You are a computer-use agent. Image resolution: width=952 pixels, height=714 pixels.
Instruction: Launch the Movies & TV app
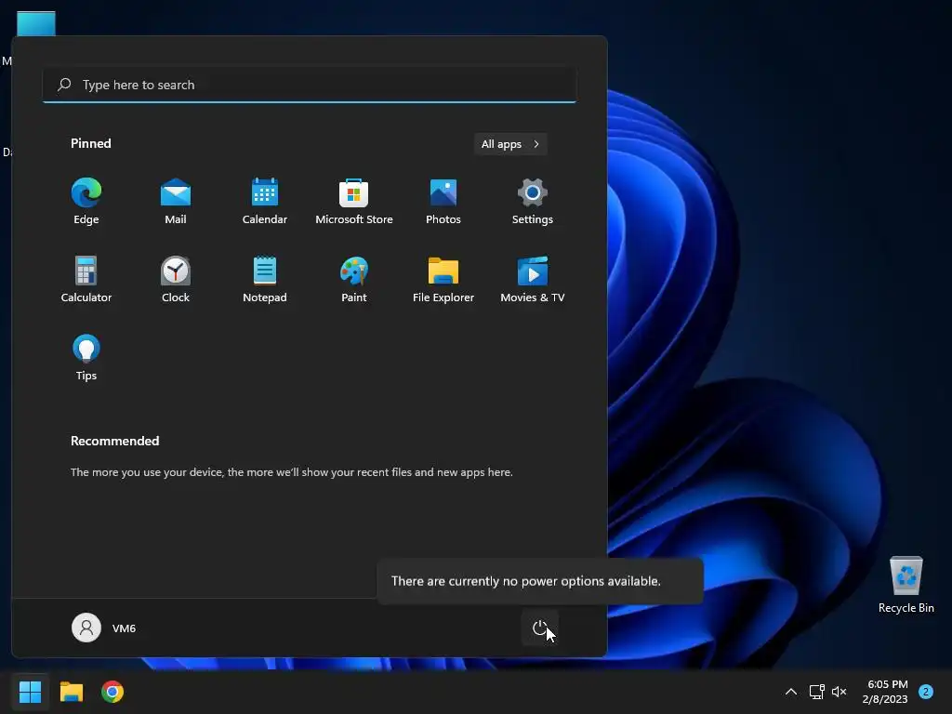[x=533, y=279]
